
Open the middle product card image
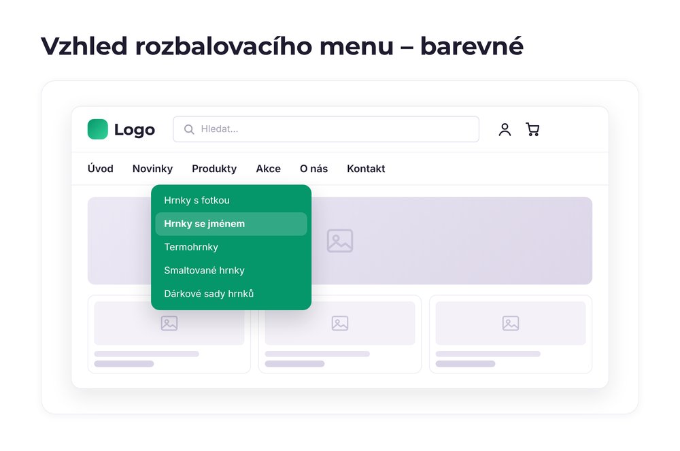339,323
